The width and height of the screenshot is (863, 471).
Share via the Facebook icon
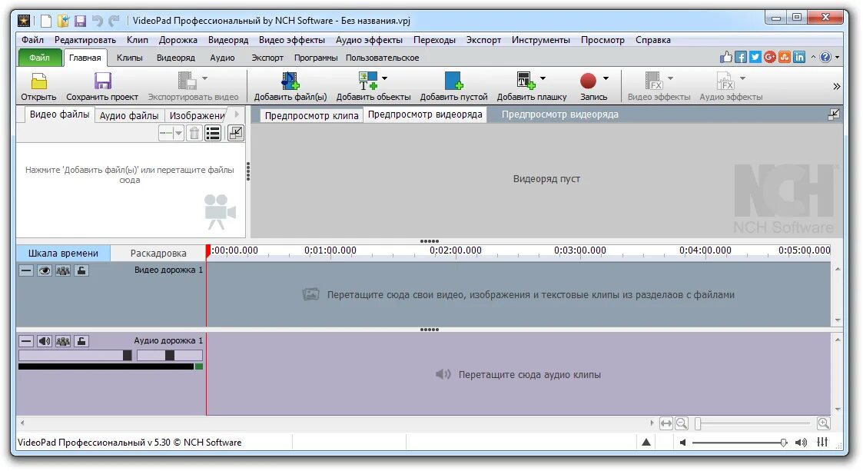coord(741,57)
